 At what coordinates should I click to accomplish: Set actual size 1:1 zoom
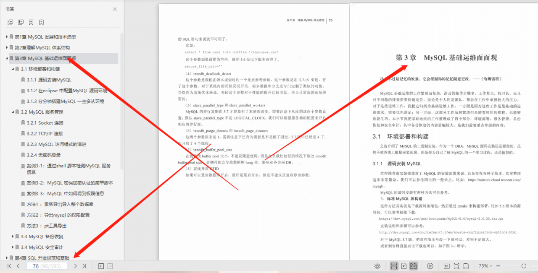pos(446,266)
